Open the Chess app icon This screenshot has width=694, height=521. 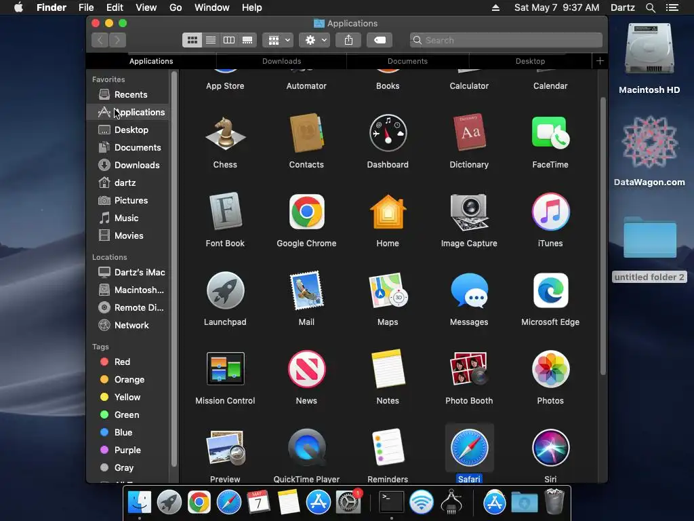[225, 133]
